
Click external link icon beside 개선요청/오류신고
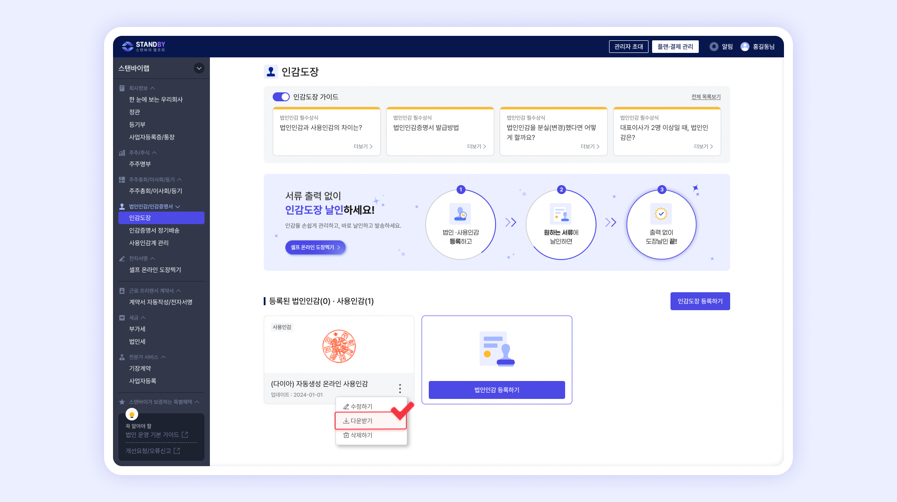pos(177,451)
